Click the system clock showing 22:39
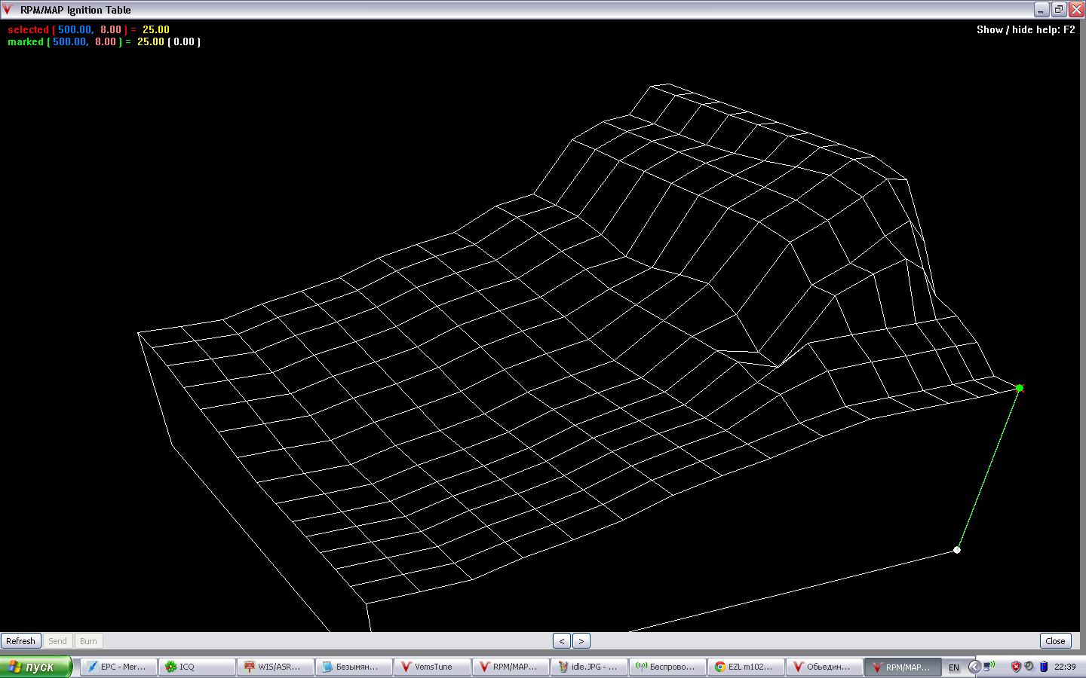This screenshot has height=678, width=1086. 1065,667
